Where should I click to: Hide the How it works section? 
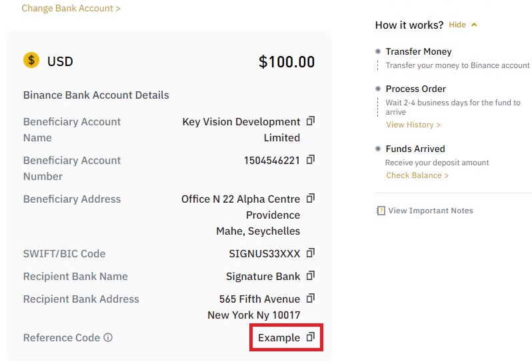(457, 25)
